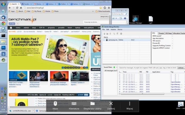Select the samsung-sm device row
The image size is (185, 115).
127,40
